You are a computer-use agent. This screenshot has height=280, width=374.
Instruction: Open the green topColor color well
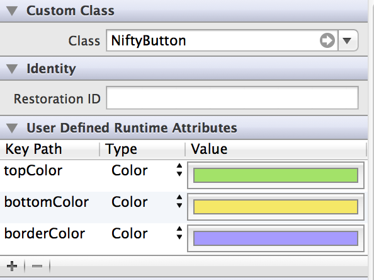[276, 175]
